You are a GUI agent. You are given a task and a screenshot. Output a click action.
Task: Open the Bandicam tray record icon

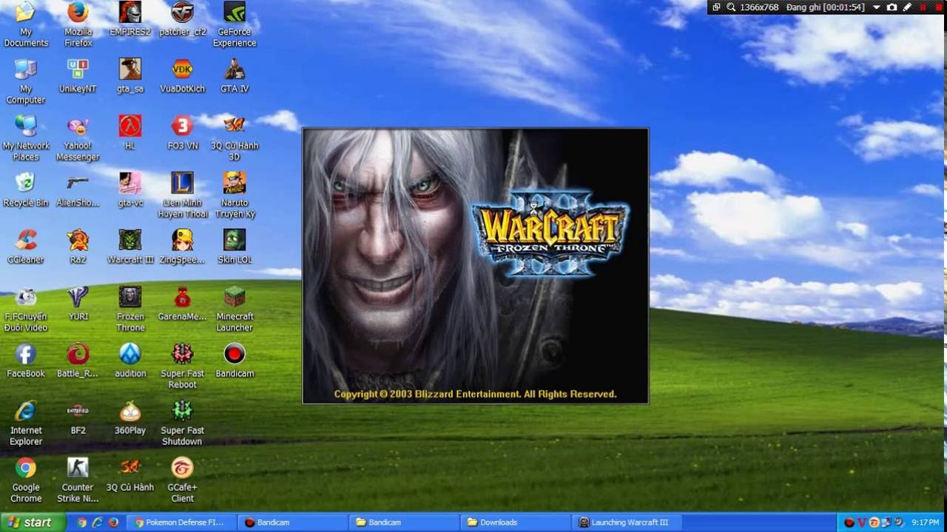pos(849,522)
